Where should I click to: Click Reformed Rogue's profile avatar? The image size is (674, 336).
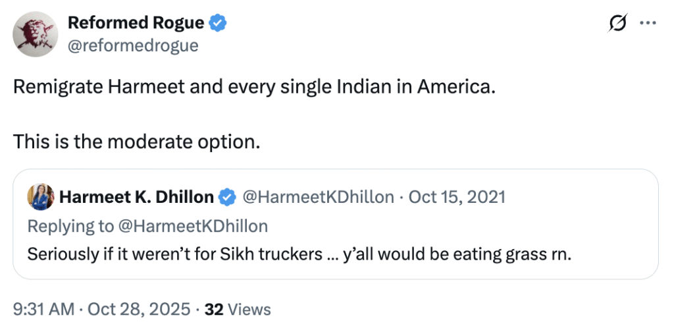[x=36, y=34]
